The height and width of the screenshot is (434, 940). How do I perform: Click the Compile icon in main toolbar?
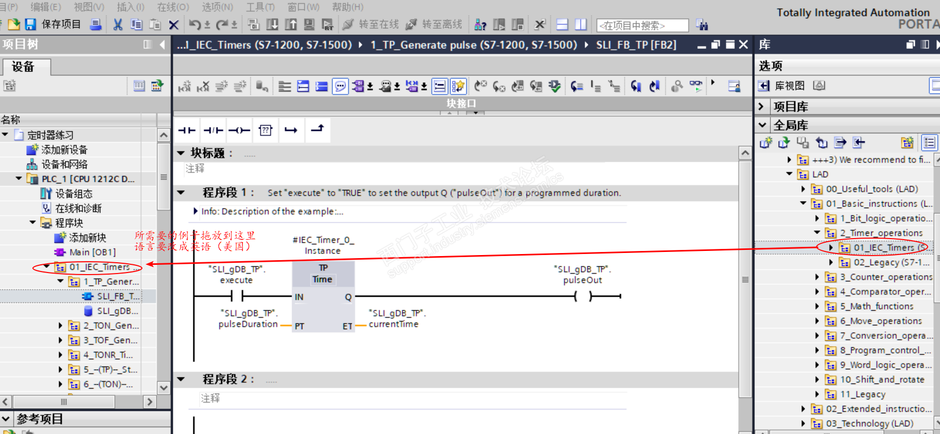click(x=254, y=24)
